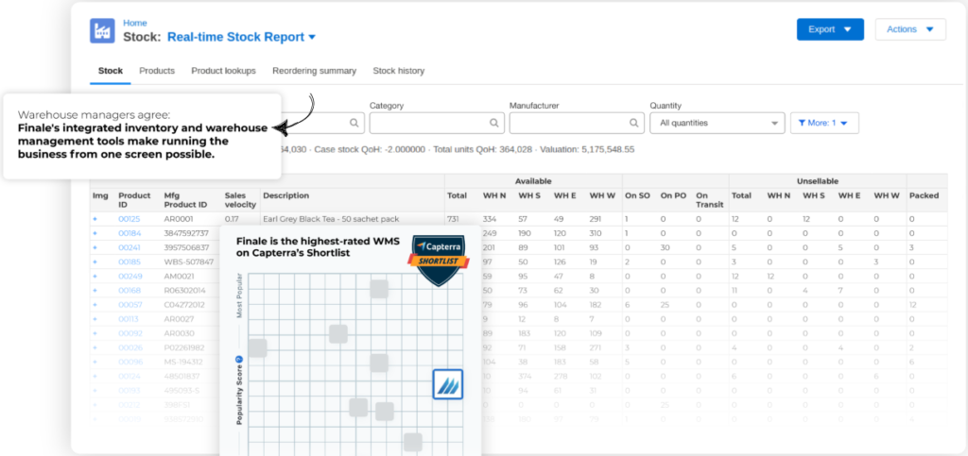Open the Reordering summary tab
This screenshot has height=456, width=968.
[x=314, y=71]
